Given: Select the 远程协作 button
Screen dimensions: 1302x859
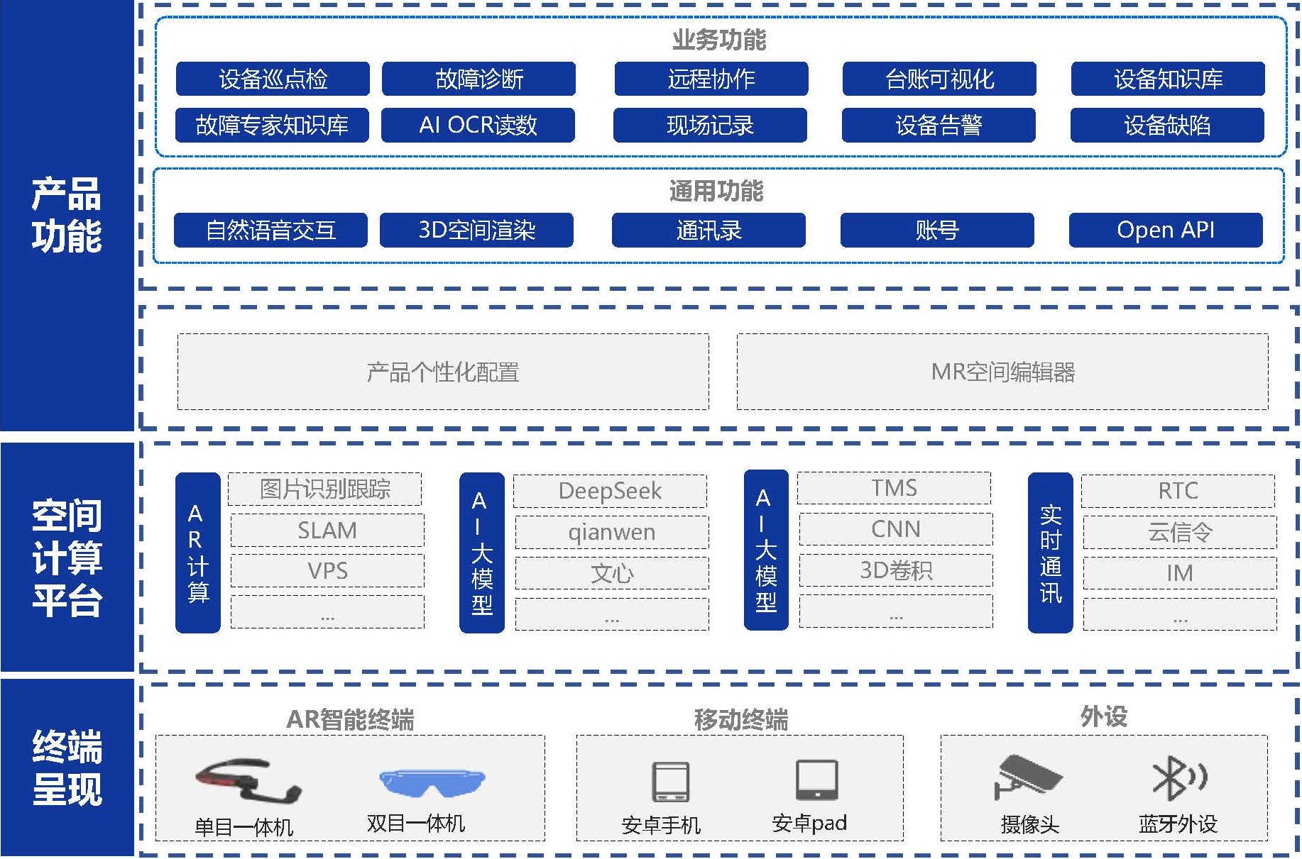Looking at the screenshot, I should pyautogui.click(x=711, y=79).
